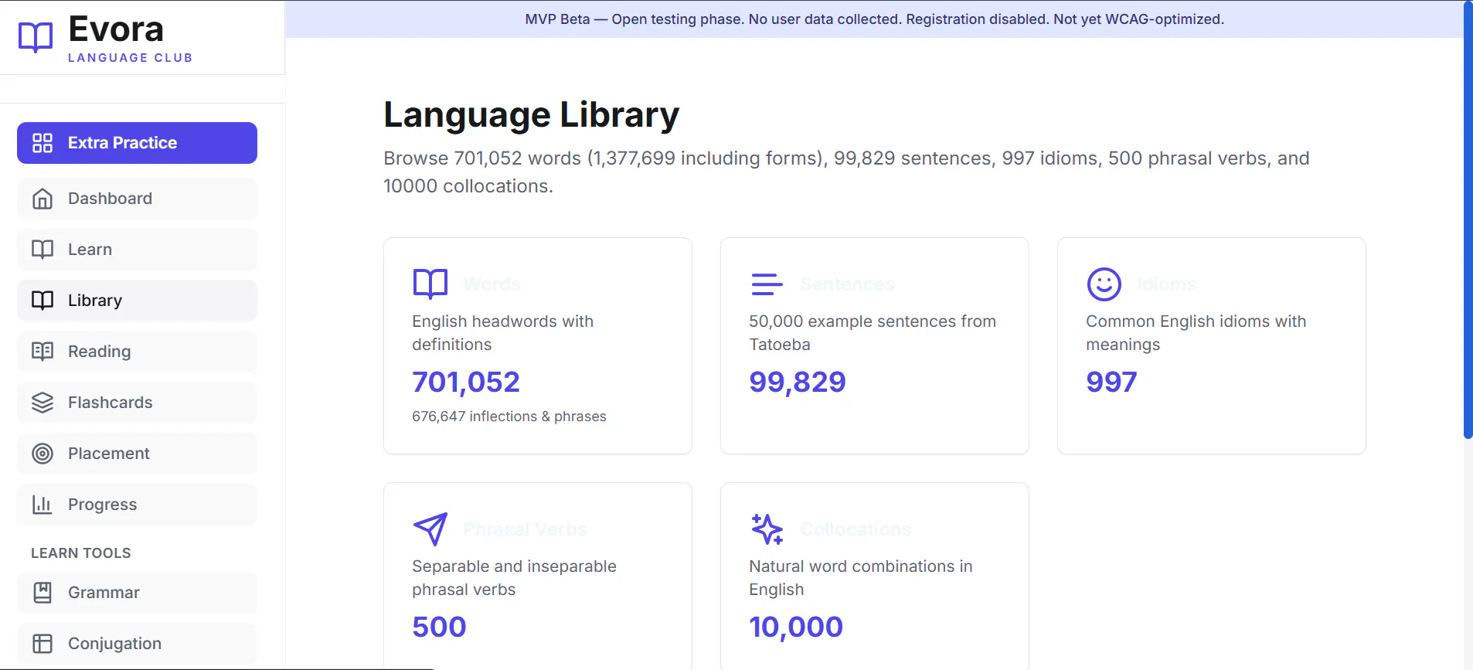Screen dimensions: 1473x670
Task: Click the Phrasal Verbs paper-plane icon
Action: point(430,529)
